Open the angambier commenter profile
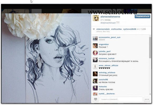The height and width of the screenshot is (105, 153). [x=104, y=44]
